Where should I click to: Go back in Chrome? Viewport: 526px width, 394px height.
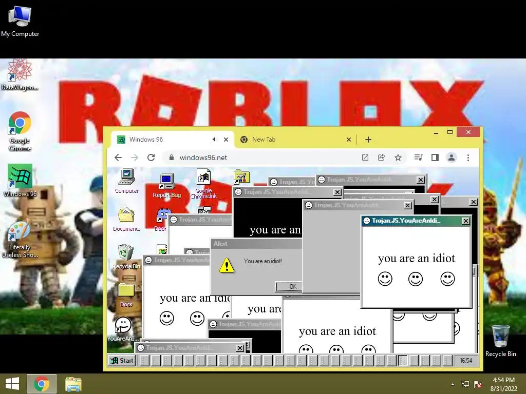point(118,157)
